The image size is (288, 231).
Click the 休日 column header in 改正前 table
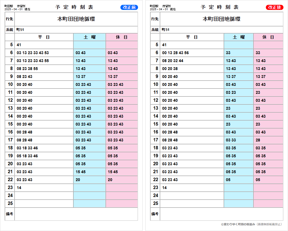(122, 37)
